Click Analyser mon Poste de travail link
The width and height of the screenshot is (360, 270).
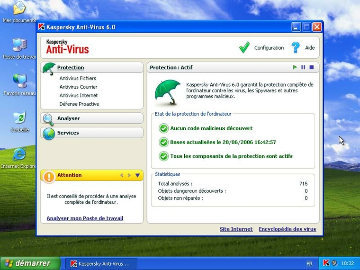85,218
